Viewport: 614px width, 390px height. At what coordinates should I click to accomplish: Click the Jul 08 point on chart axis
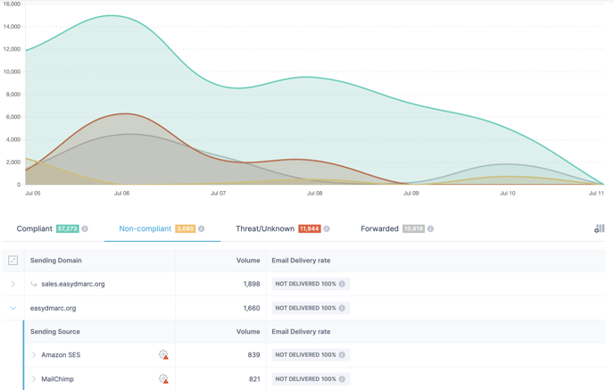coord(315,193)
